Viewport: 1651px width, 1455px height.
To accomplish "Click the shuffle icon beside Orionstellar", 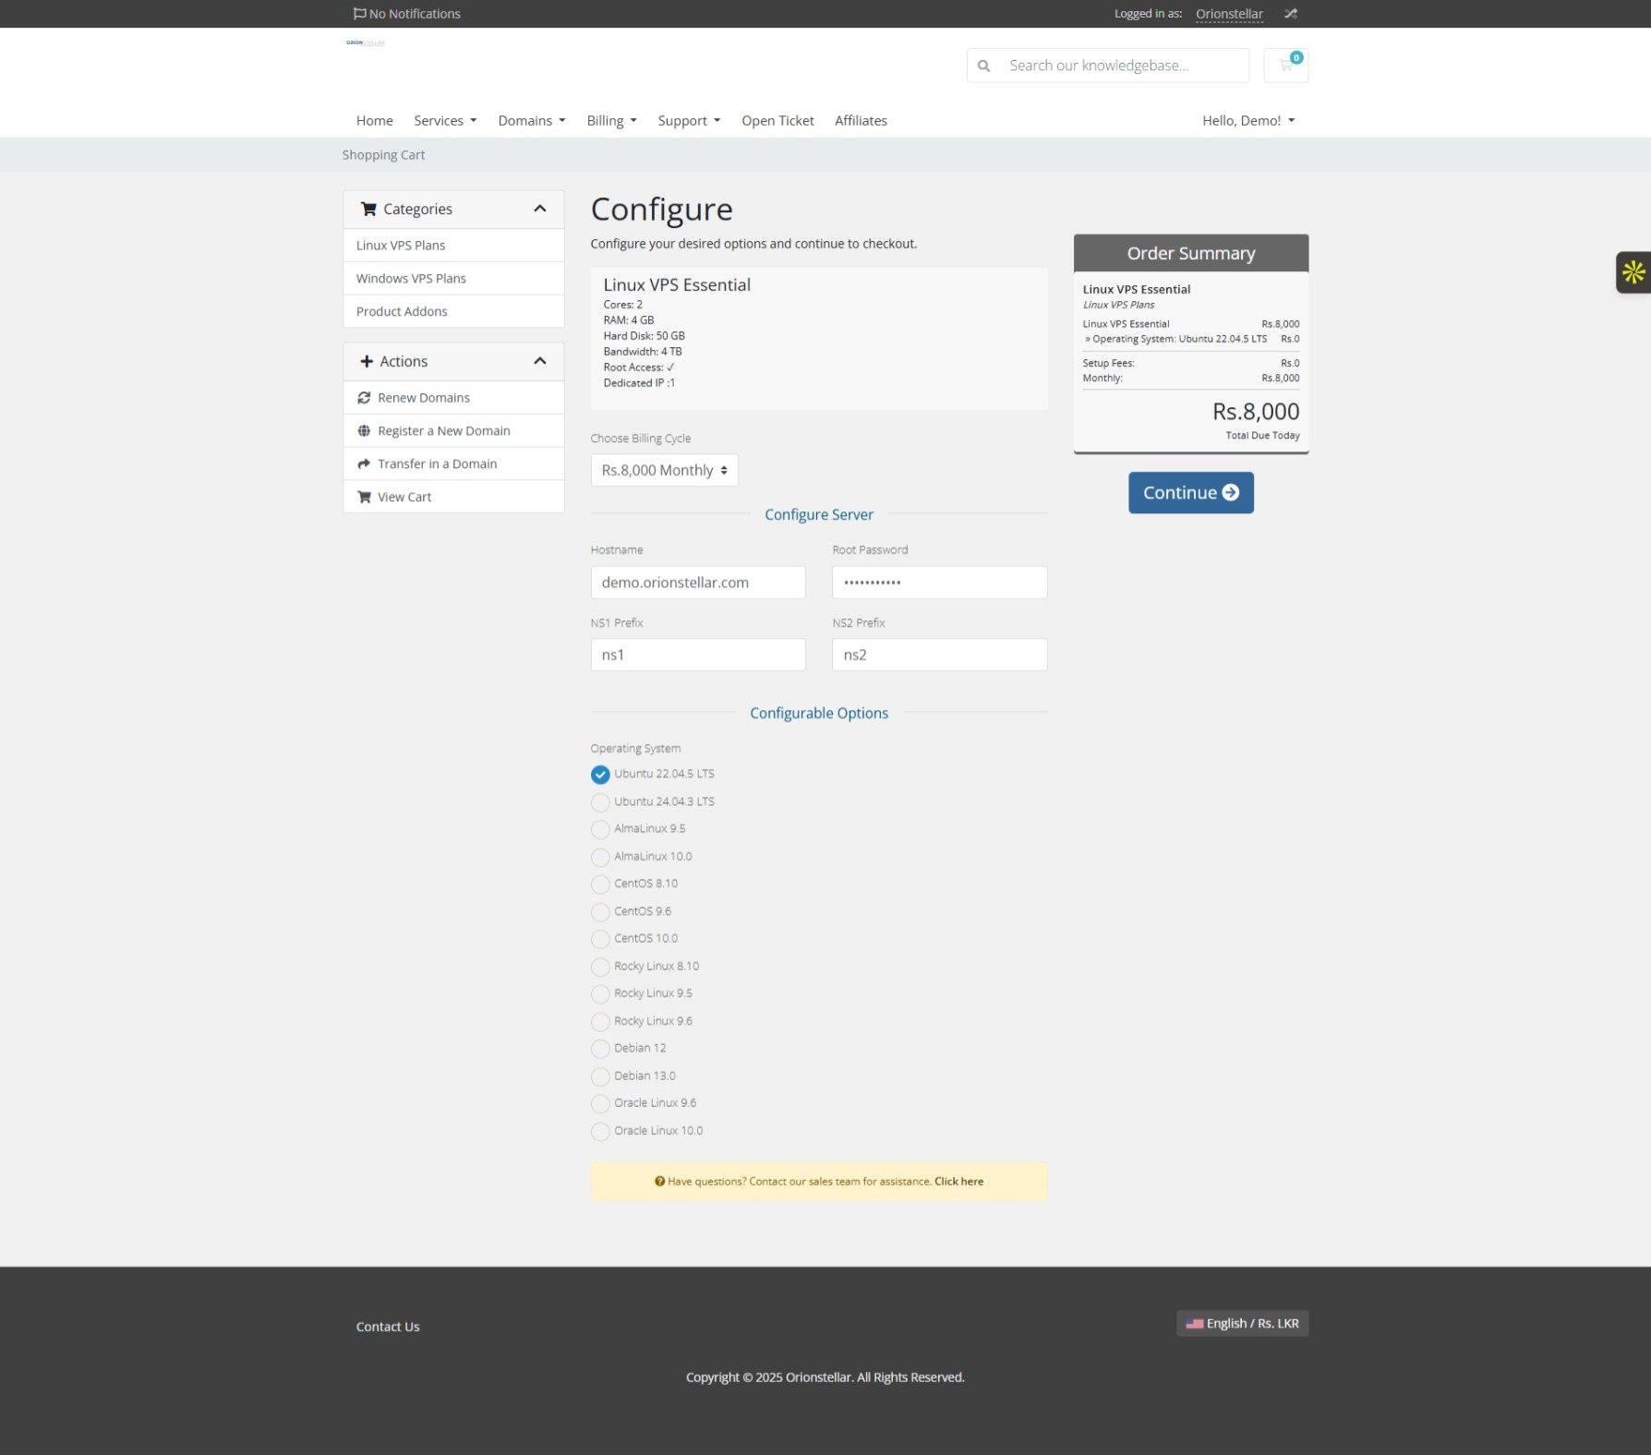I will click(x=1290, y=14).
